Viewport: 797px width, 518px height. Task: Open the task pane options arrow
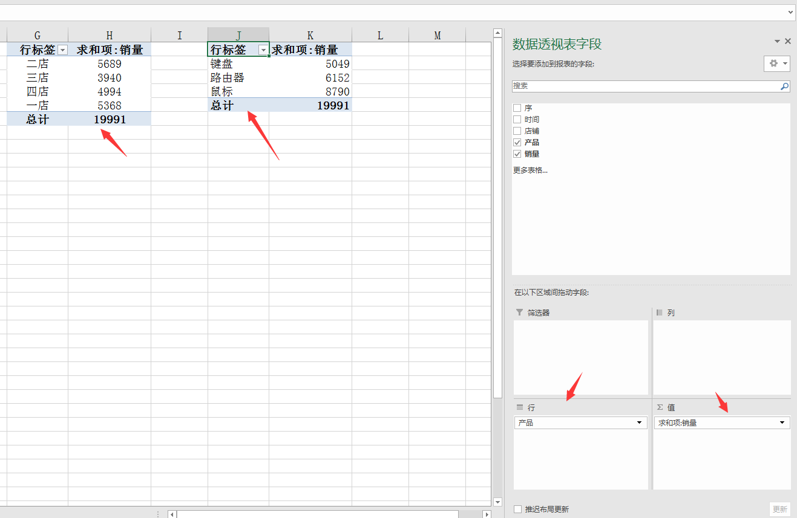tap(777, 41)
